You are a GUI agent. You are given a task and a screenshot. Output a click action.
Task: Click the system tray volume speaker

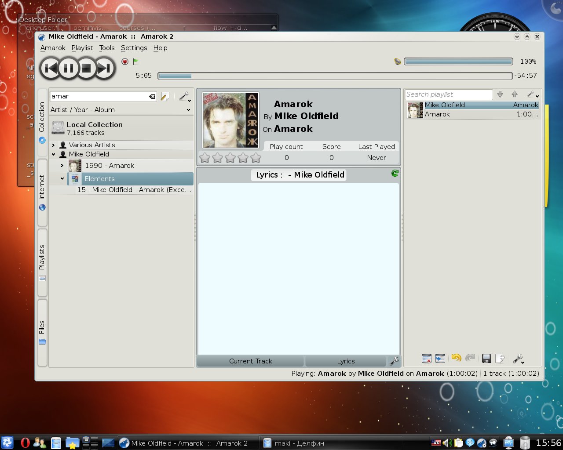pos(447,443)
